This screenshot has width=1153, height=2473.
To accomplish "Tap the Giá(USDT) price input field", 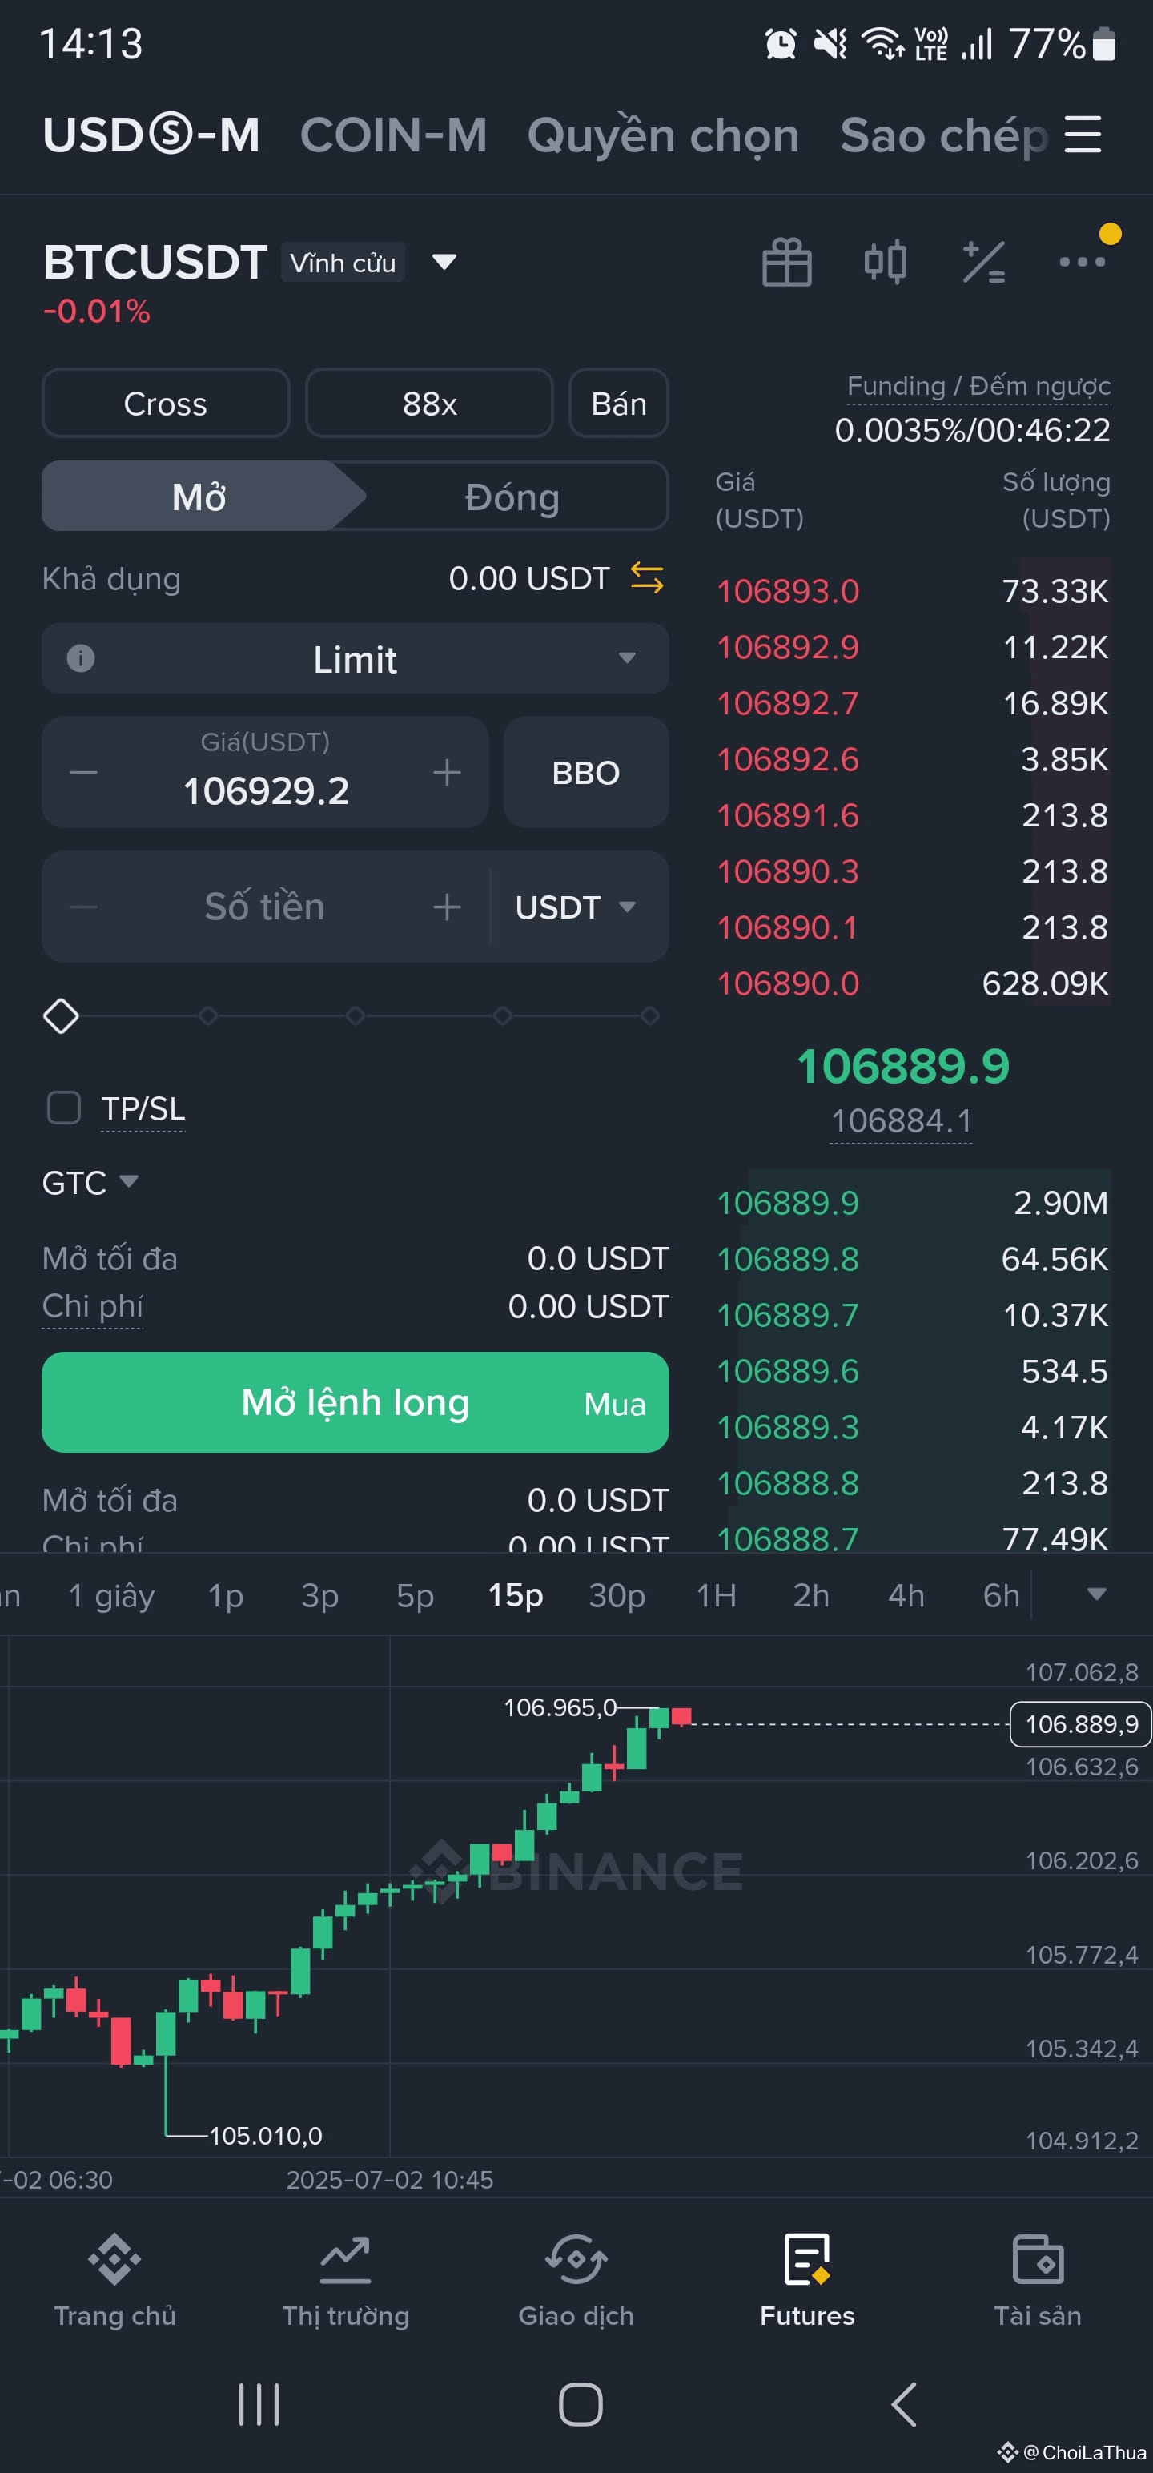I will click(265, 772).
